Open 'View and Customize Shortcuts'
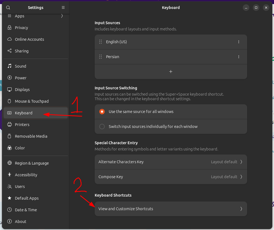The height and width of the screenshot is (230, 274). [x=171, y=209]
